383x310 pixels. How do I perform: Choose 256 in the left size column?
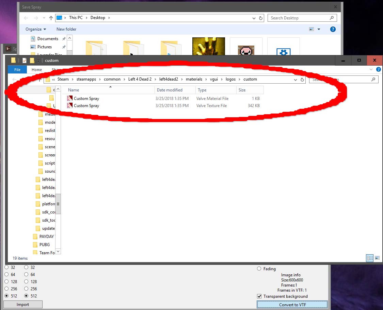pos(6,289)
